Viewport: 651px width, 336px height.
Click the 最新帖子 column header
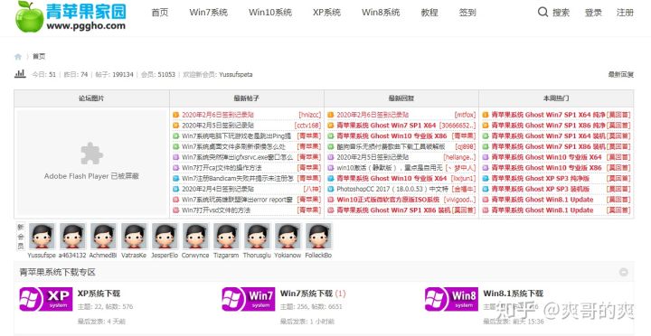pos(246,98)
